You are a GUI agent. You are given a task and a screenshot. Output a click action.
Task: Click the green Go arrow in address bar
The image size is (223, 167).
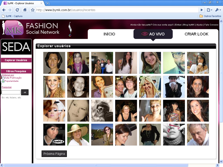pos(202,10)
